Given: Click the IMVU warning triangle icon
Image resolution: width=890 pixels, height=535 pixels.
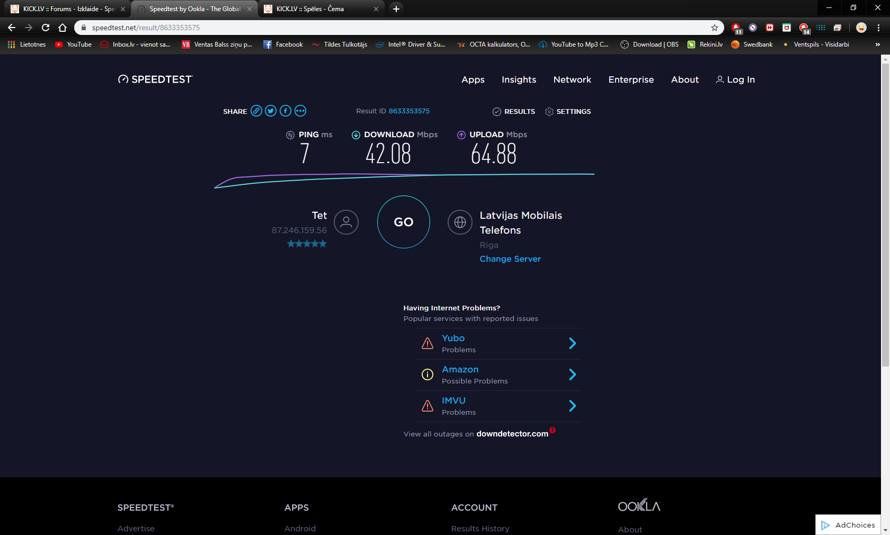Looking at the screenshot, I should tap(428, 406).
